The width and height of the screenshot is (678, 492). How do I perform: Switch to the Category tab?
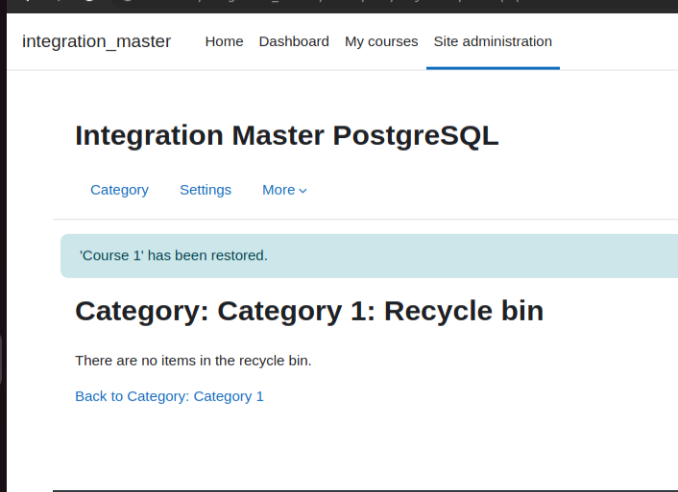119,190
